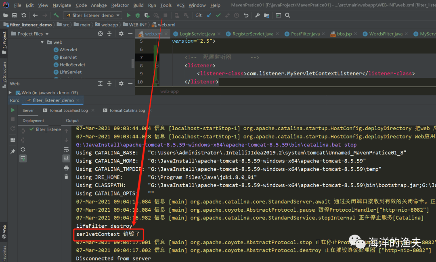Print the console output using printer icon
436x262 pixels.
coord(66,167)
